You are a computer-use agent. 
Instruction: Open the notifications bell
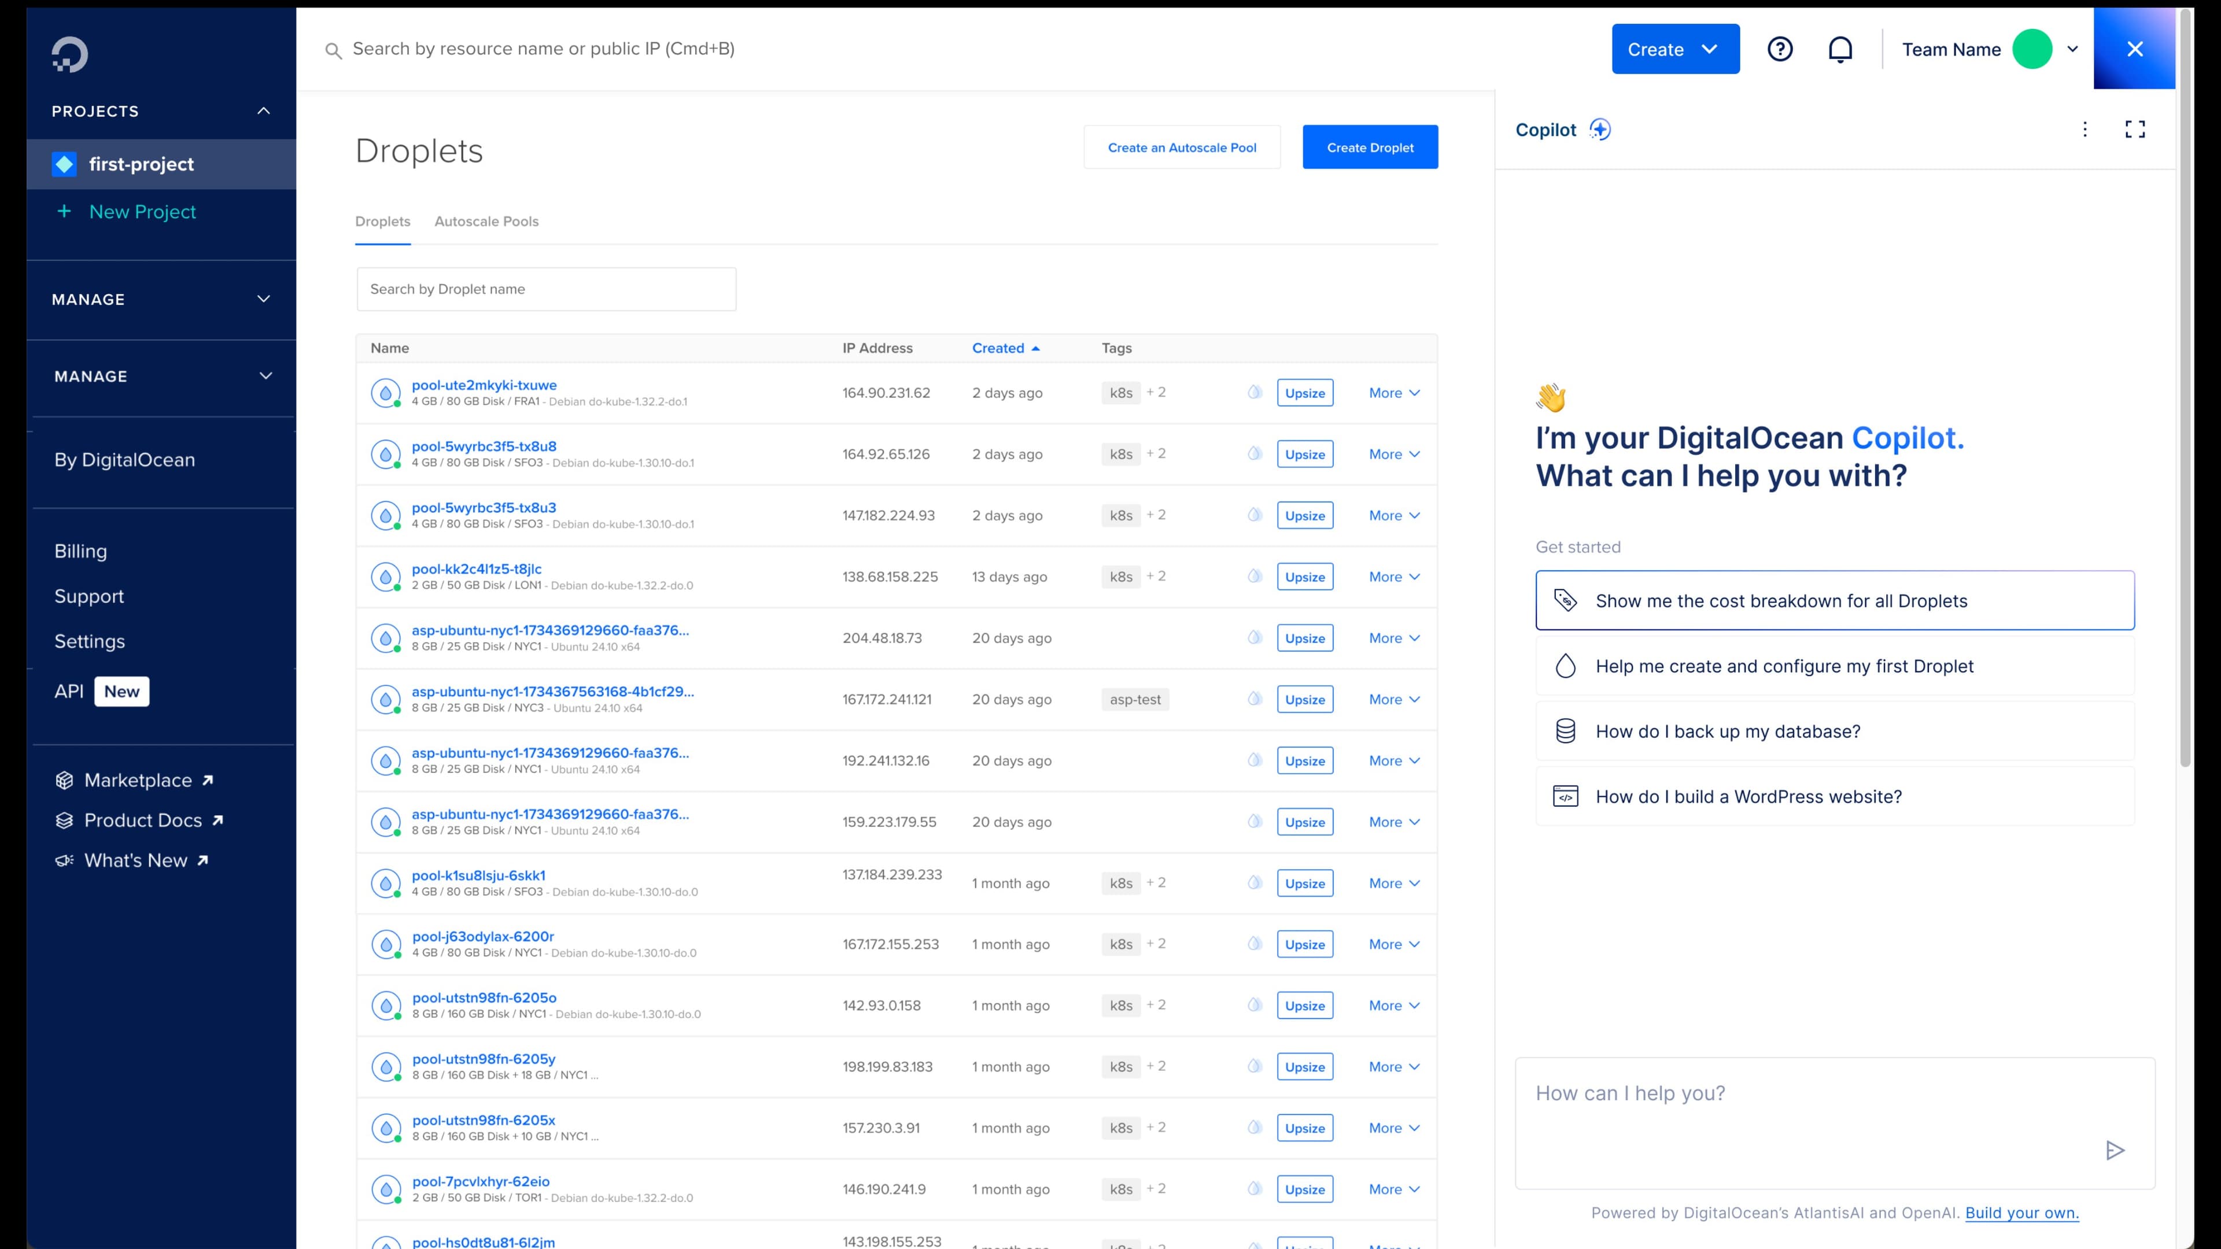(1840, 49)
